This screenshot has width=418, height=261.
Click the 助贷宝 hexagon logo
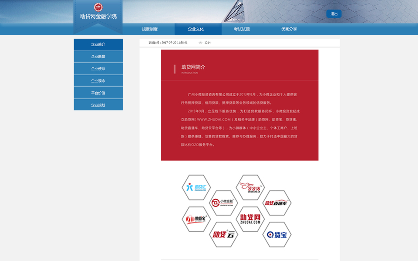click(x=196, y=219)
